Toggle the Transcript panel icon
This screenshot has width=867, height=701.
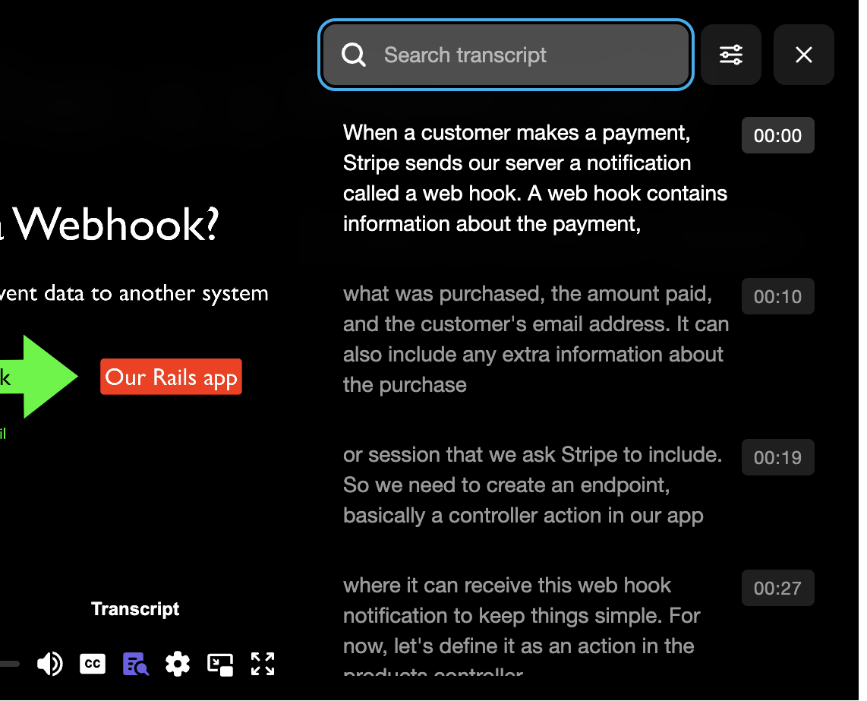point(136,664)
